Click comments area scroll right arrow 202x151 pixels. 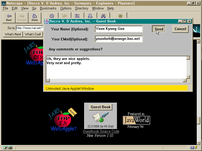pyautogui.click(x=185, y=81)
